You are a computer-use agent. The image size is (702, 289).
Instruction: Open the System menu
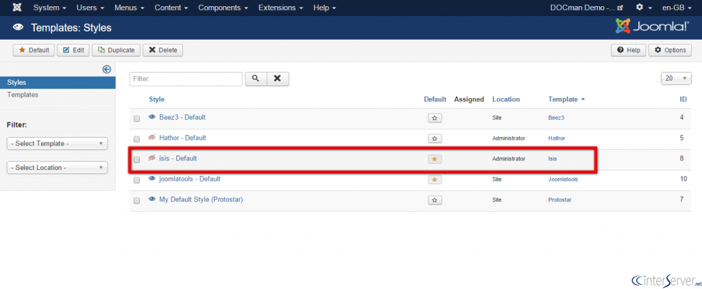click(x=50, y=8)
